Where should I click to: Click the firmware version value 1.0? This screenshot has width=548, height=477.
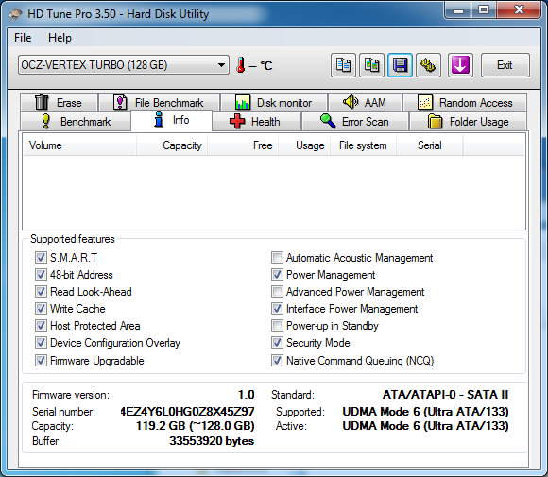pos(246,395)
